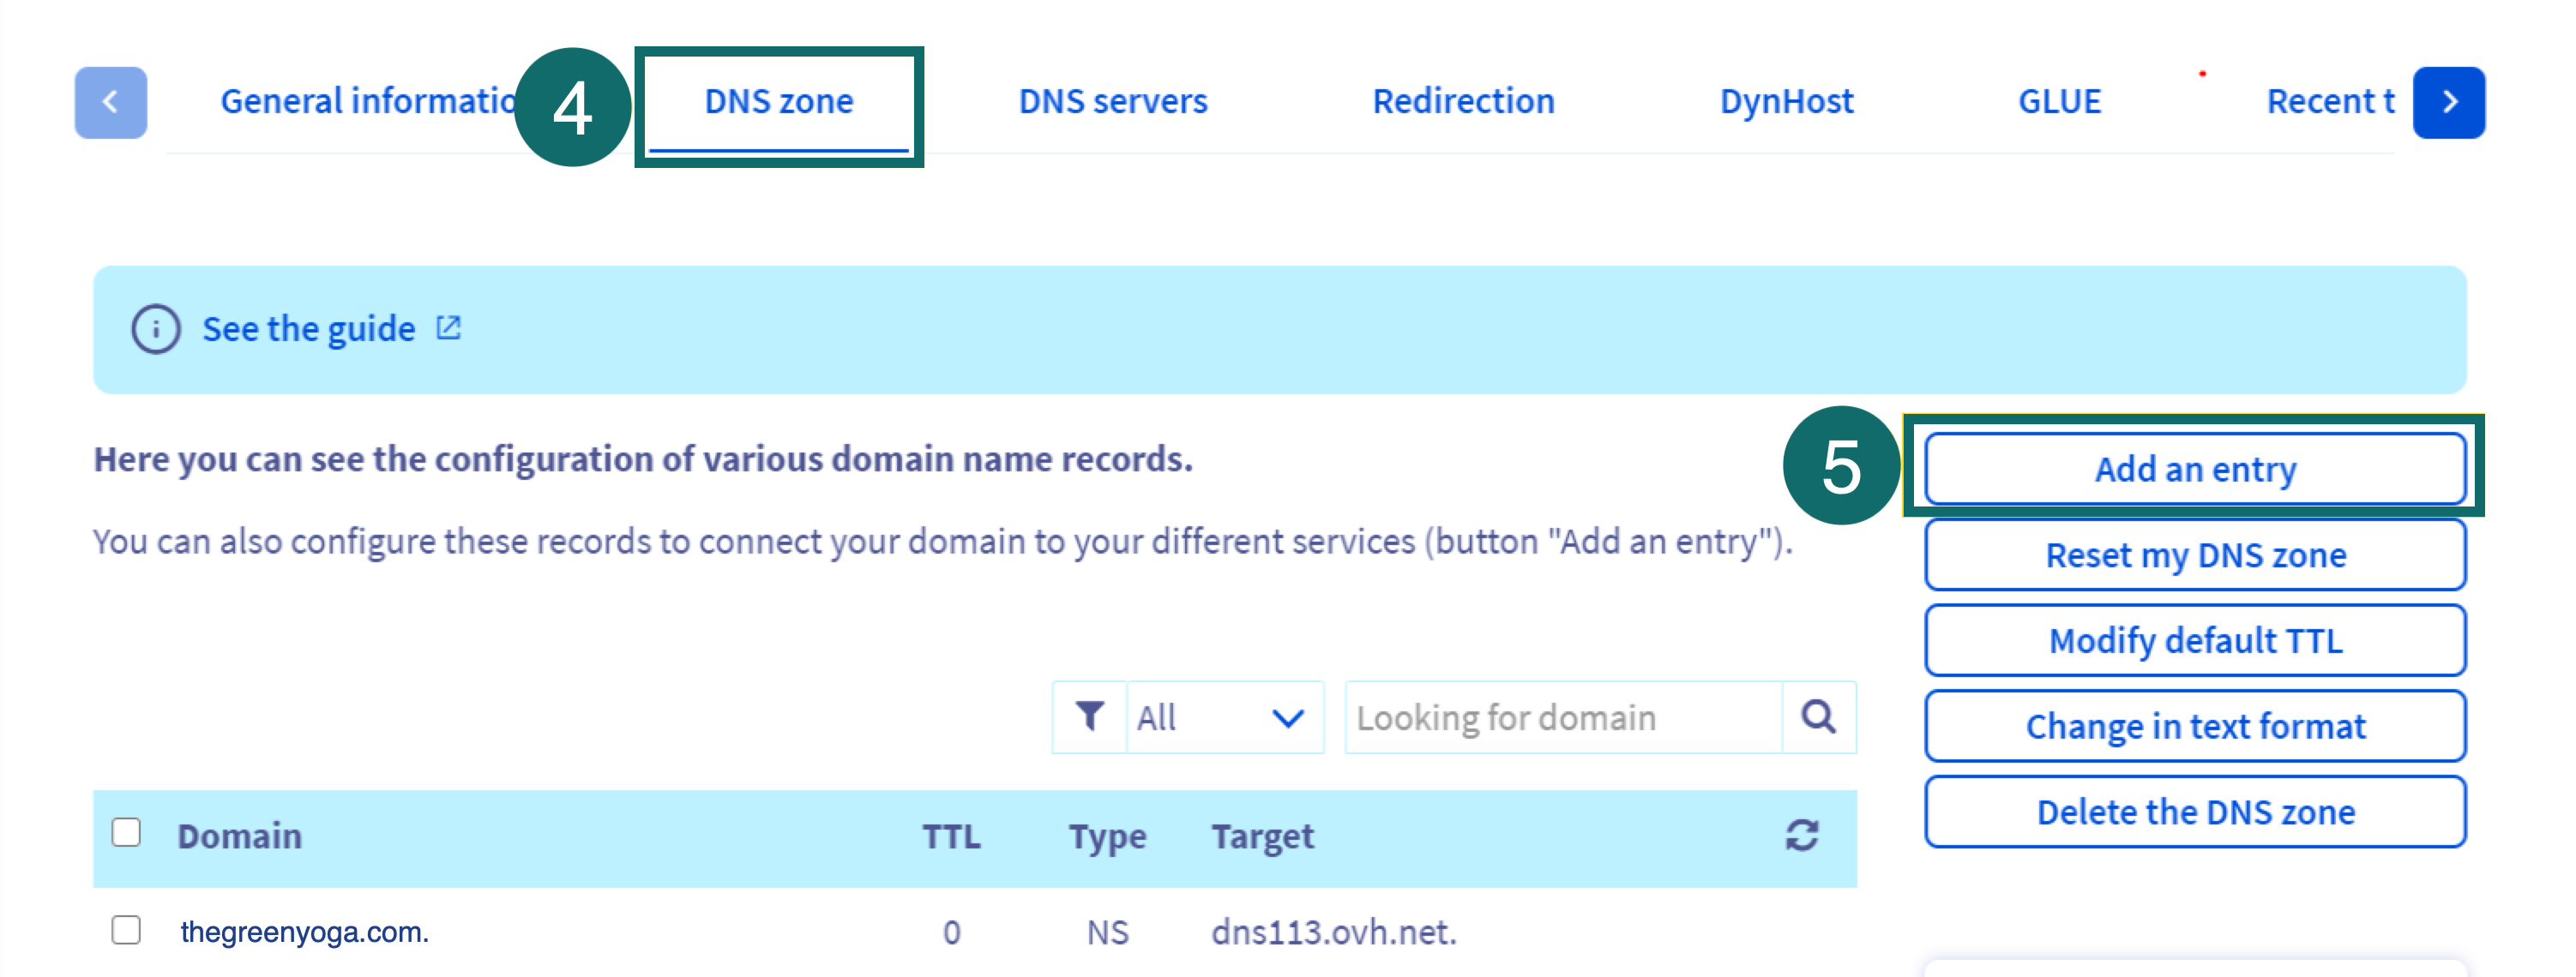Select the DynHost tab
This screenshot has width=2576, height=977.
[1785, 102]
